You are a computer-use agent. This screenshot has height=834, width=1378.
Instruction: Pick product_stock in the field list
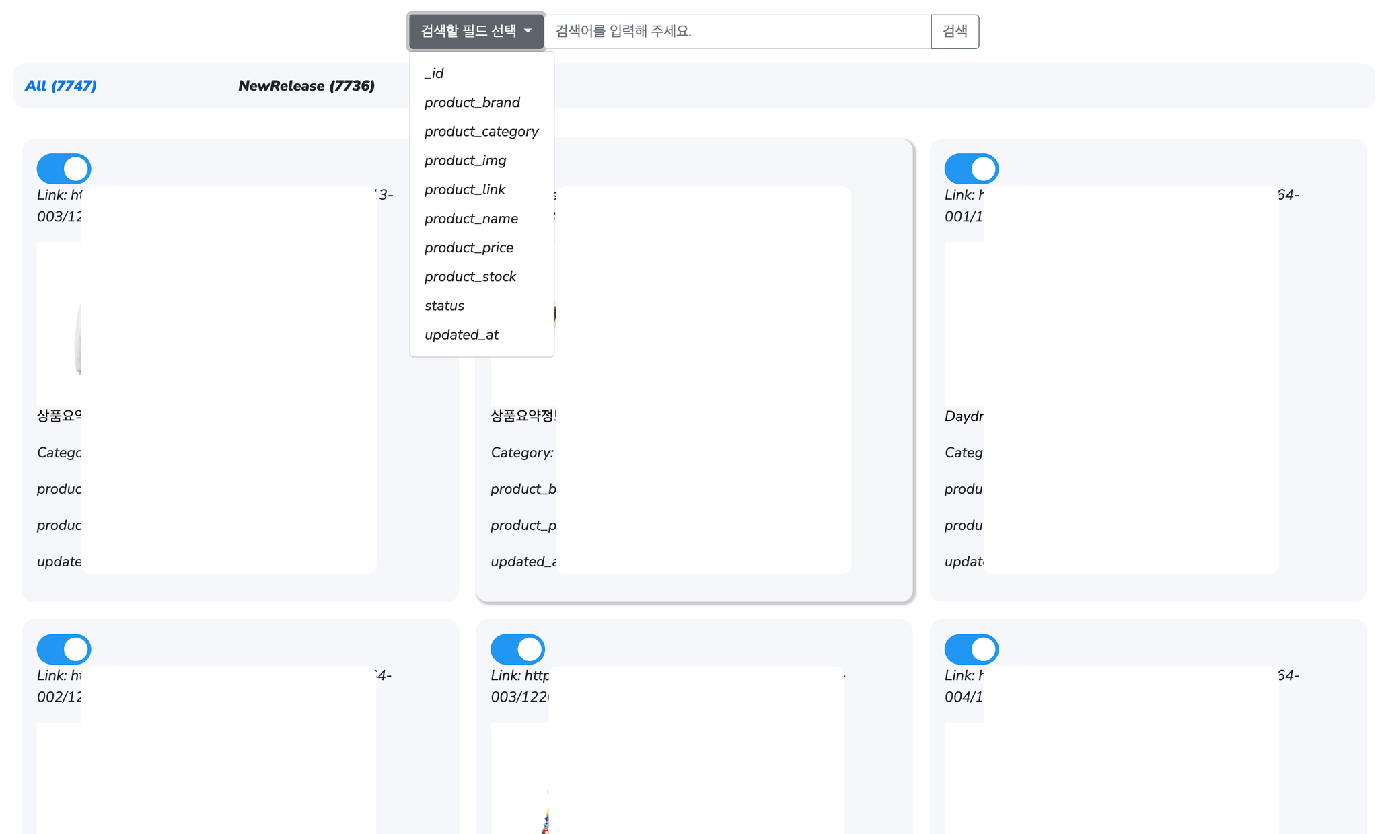[470, 276]
